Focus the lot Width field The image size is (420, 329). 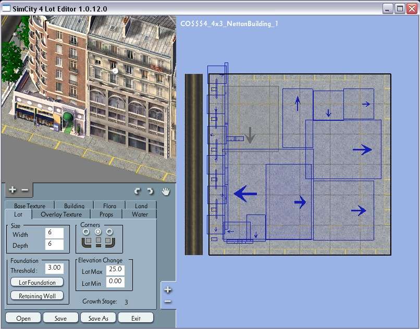pyautogui.click(x=54, y=233)
